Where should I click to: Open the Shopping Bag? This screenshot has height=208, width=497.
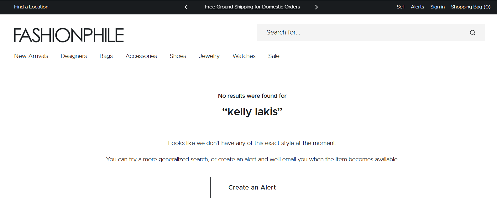tap(470, 7)
